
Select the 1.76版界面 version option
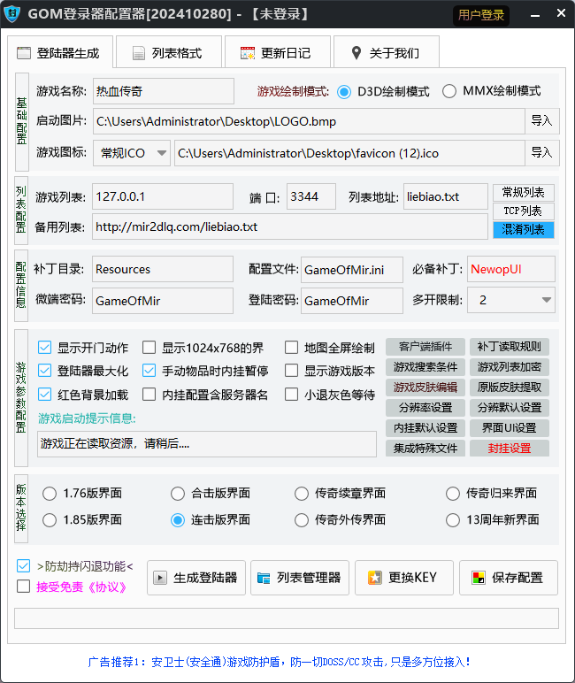49,494
